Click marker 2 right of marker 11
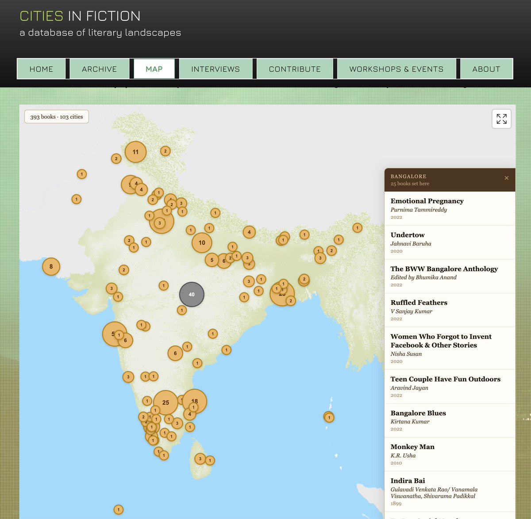 tap(165, 151)
